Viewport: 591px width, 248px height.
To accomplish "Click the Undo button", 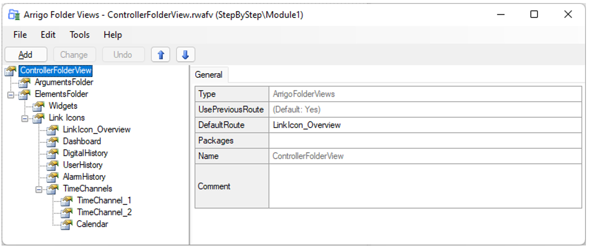I will [x=123, y=54].
